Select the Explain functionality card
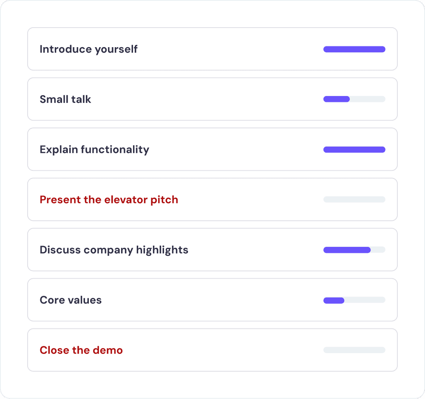 coord(212,149)
